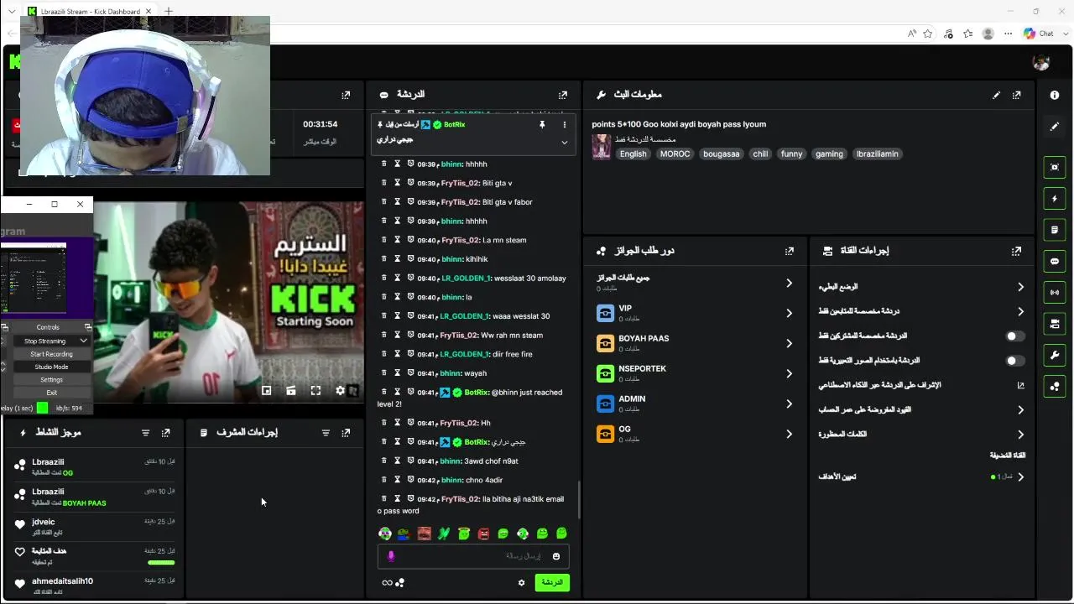Screen dimensions: 1074x604
Task: Click the lightning bolt sidebar icon
Action: (x=1055, y=199)
